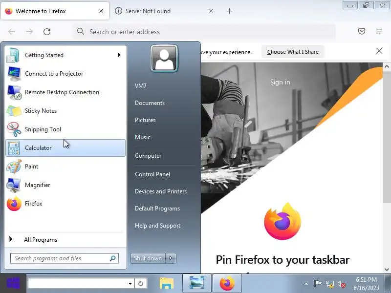Open File Explorer from taskbar
The width and height of the screenshot is (391, 293).
(167, 283)
